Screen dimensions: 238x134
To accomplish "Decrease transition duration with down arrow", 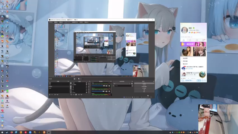I will pos(132,86).
